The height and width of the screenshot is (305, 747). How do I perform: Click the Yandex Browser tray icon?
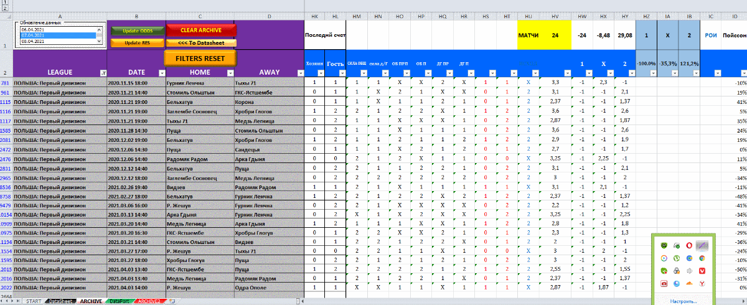click(x=703, y=283)
